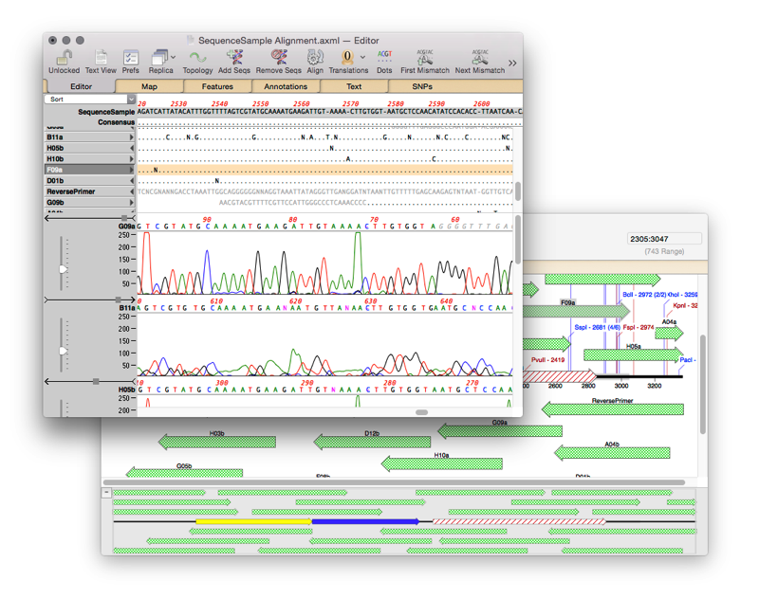Click the Topology toolbar icon
The width and height of the screenshot is (759, 599).
coord(197,59)
